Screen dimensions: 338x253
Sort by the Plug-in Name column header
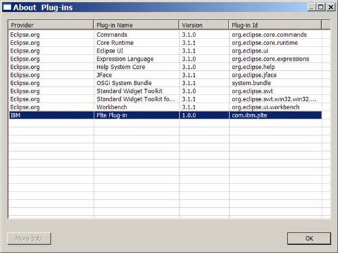tap(136, 25)
